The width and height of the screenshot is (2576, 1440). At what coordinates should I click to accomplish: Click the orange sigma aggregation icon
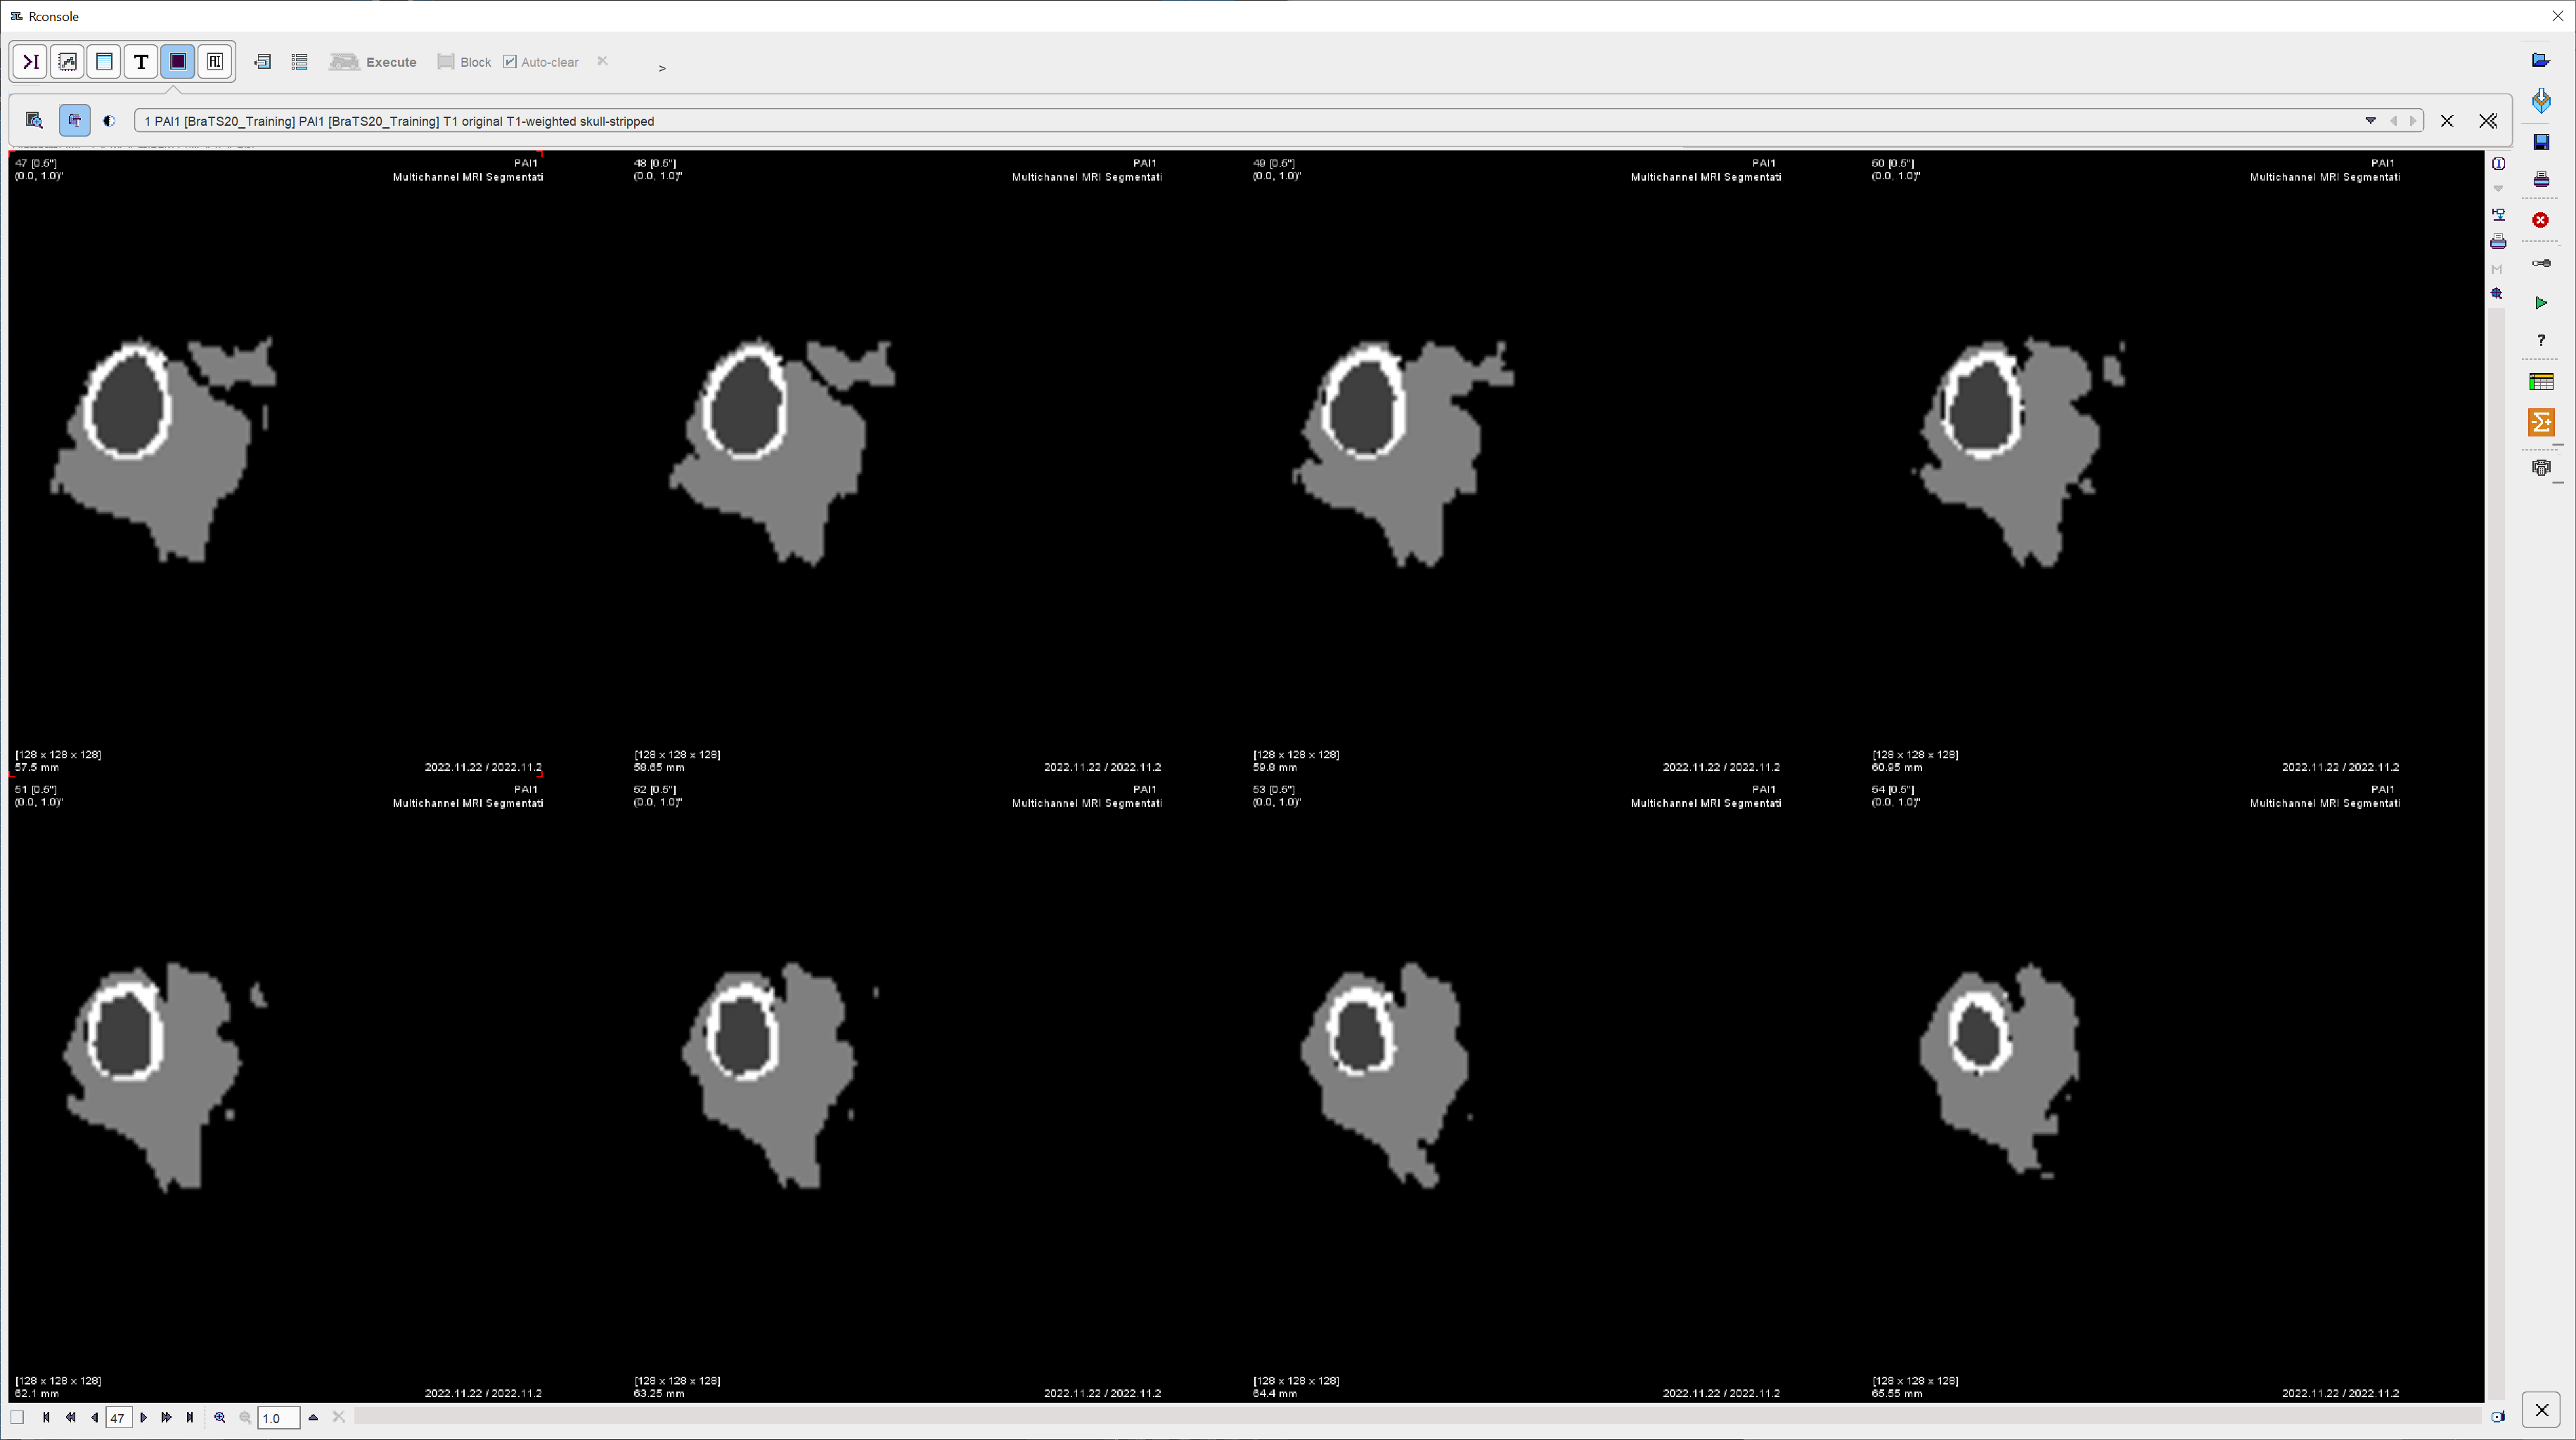[x=2541, y=422]
